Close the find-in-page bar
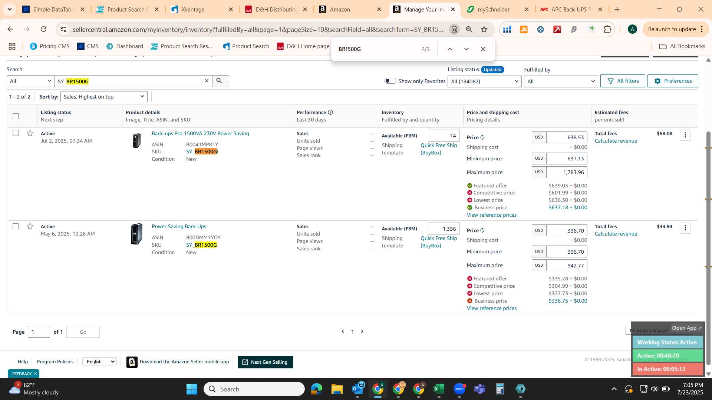This screenshot has height=400, width=712. 483,49
